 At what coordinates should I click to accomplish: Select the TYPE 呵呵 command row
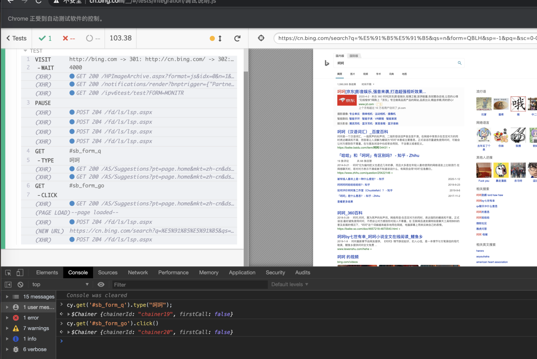(129, 160)
